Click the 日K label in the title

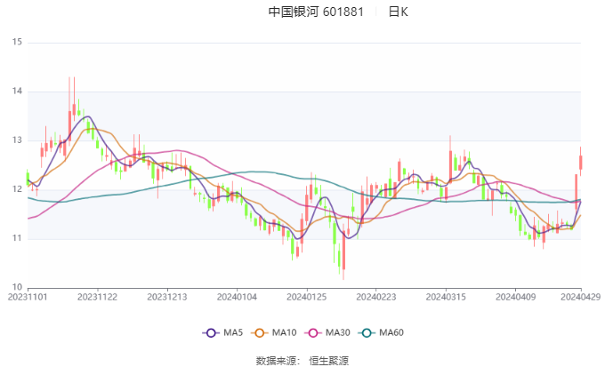(x=398, y=12)
